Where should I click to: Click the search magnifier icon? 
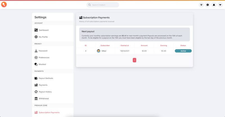pyautogui.click(x=89, y=5)
